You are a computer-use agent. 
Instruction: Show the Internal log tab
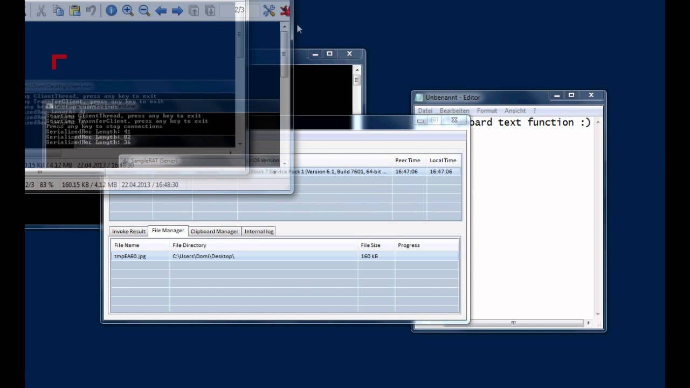pos(259,231)
